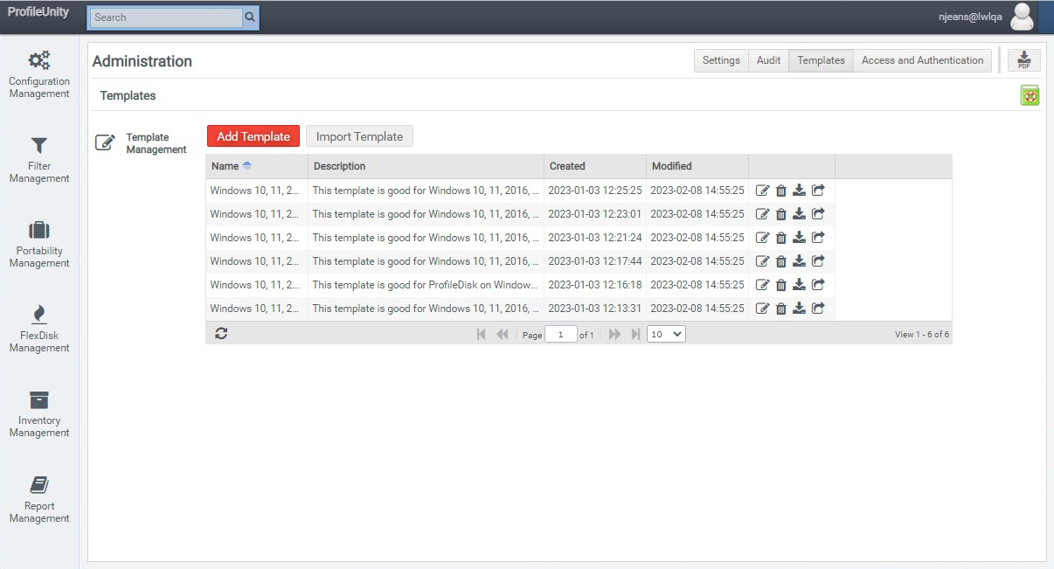Open Filter Management funnel icon
1054x569 pixels.
[39, 146]
